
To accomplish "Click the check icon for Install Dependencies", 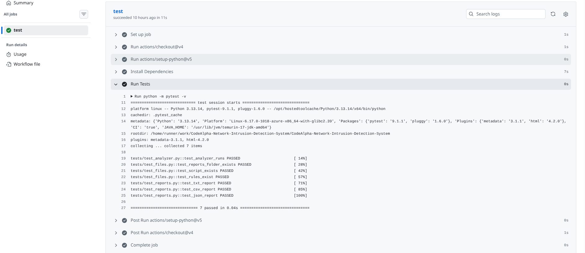I will coord(124,72).
